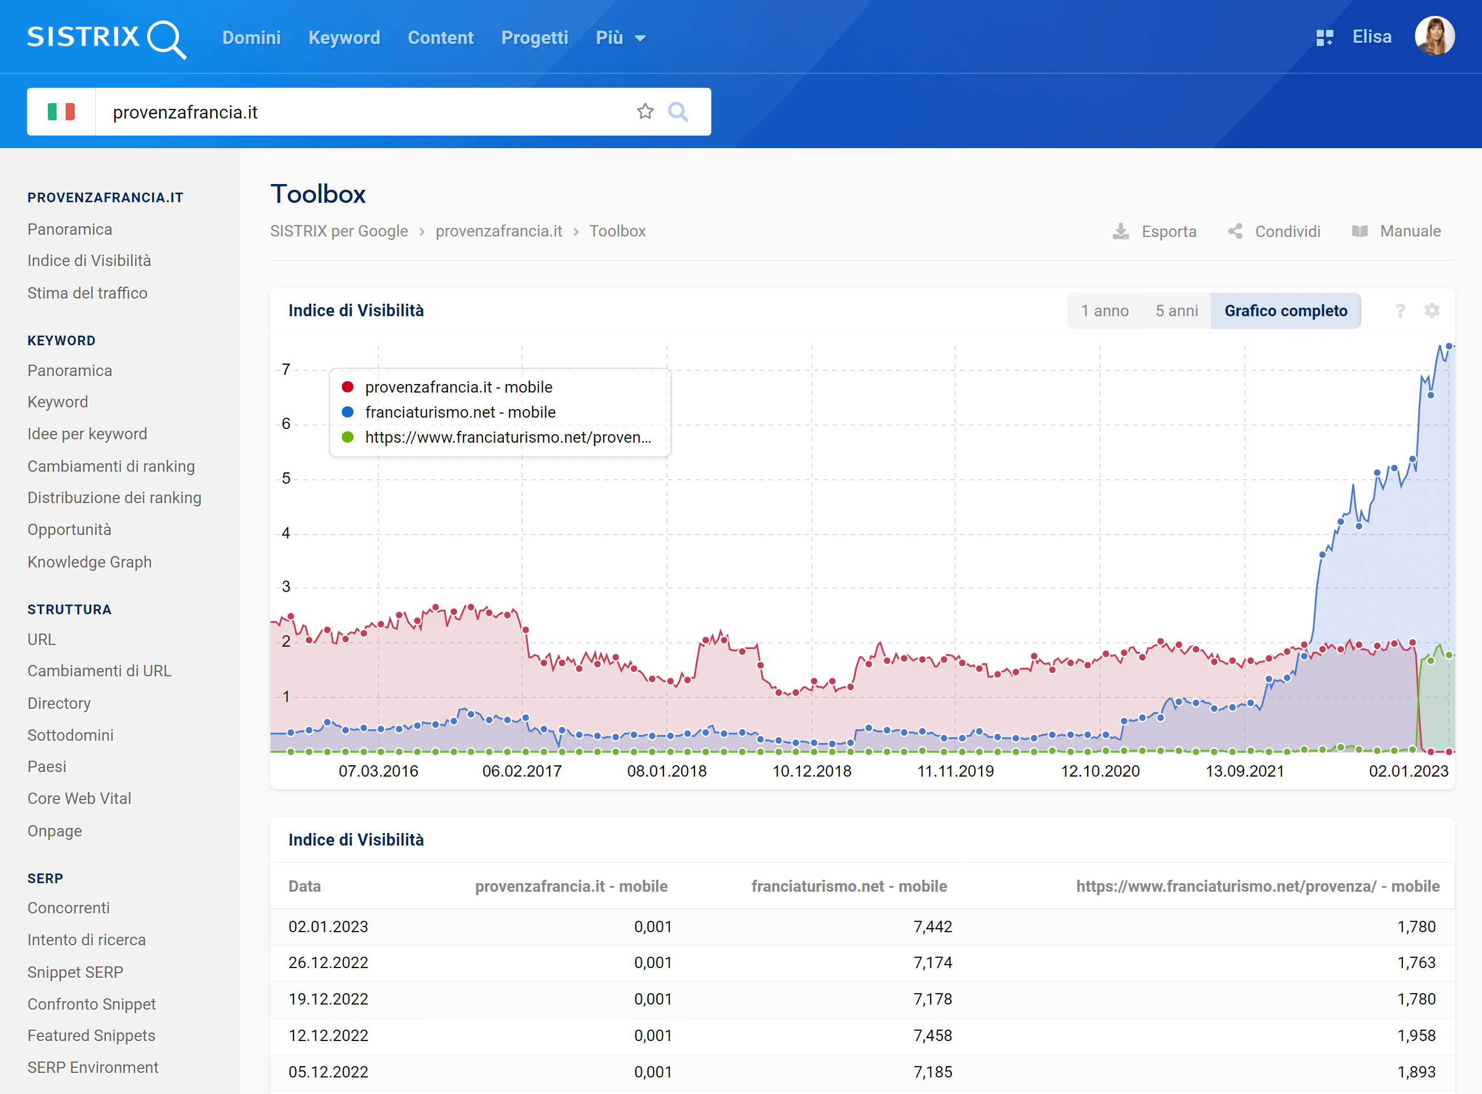The height and width of the screenshot is (1094, 1482).
Task: Open Opportunità in sidebar
Action: click(x=70, y=530)
